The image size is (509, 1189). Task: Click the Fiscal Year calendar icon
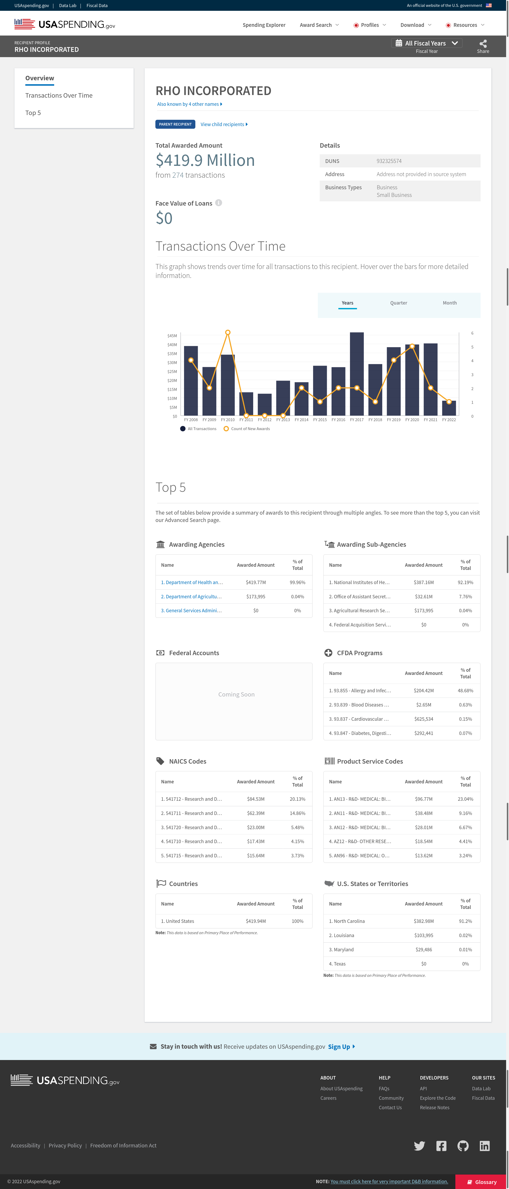pyautogui.click(x=399, y=43)
